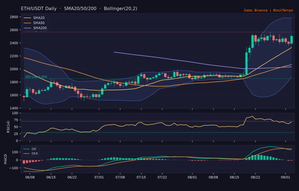Click the 1800 price axis tick
This screenshot has height=191, width=299.
14,82
